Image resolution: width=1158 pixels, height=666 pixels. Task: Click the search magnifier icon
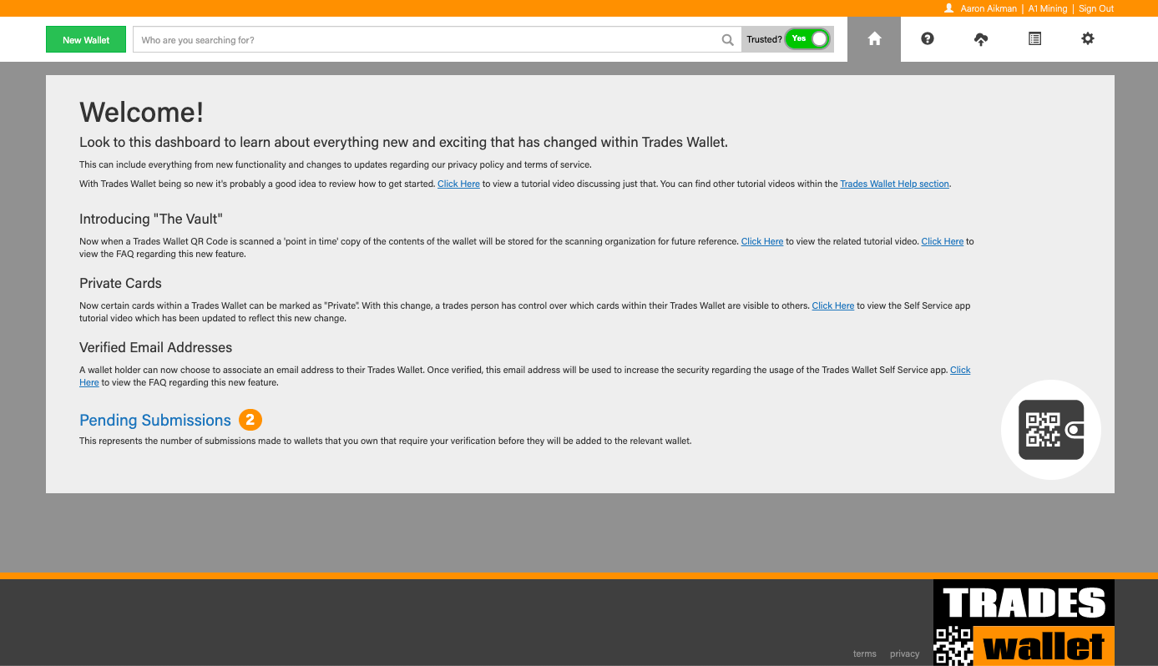728,40
